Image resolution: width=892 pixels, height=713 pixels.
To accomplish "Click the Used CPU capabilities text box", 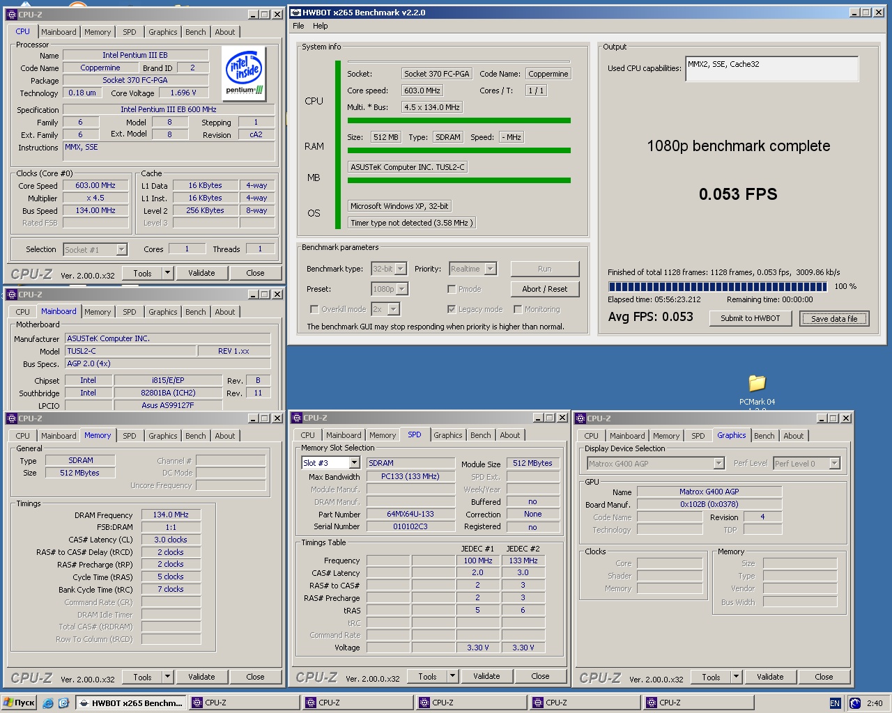I will pos(771,68).
